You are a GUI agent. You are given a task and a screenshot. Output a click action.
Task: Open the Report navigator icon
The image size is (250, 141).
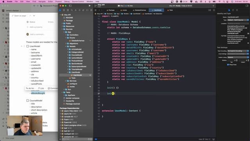click(x=91, y=10)
